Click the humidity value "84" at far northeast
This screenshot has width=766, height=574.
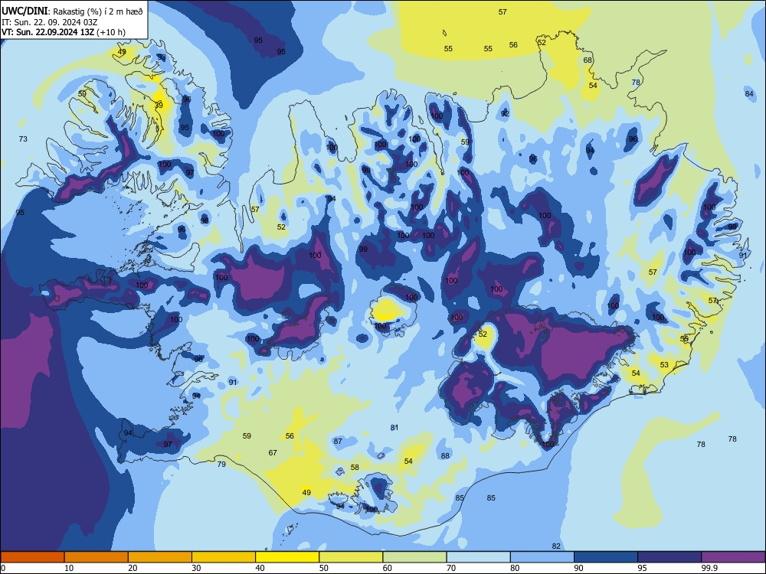tap(749, 93)
